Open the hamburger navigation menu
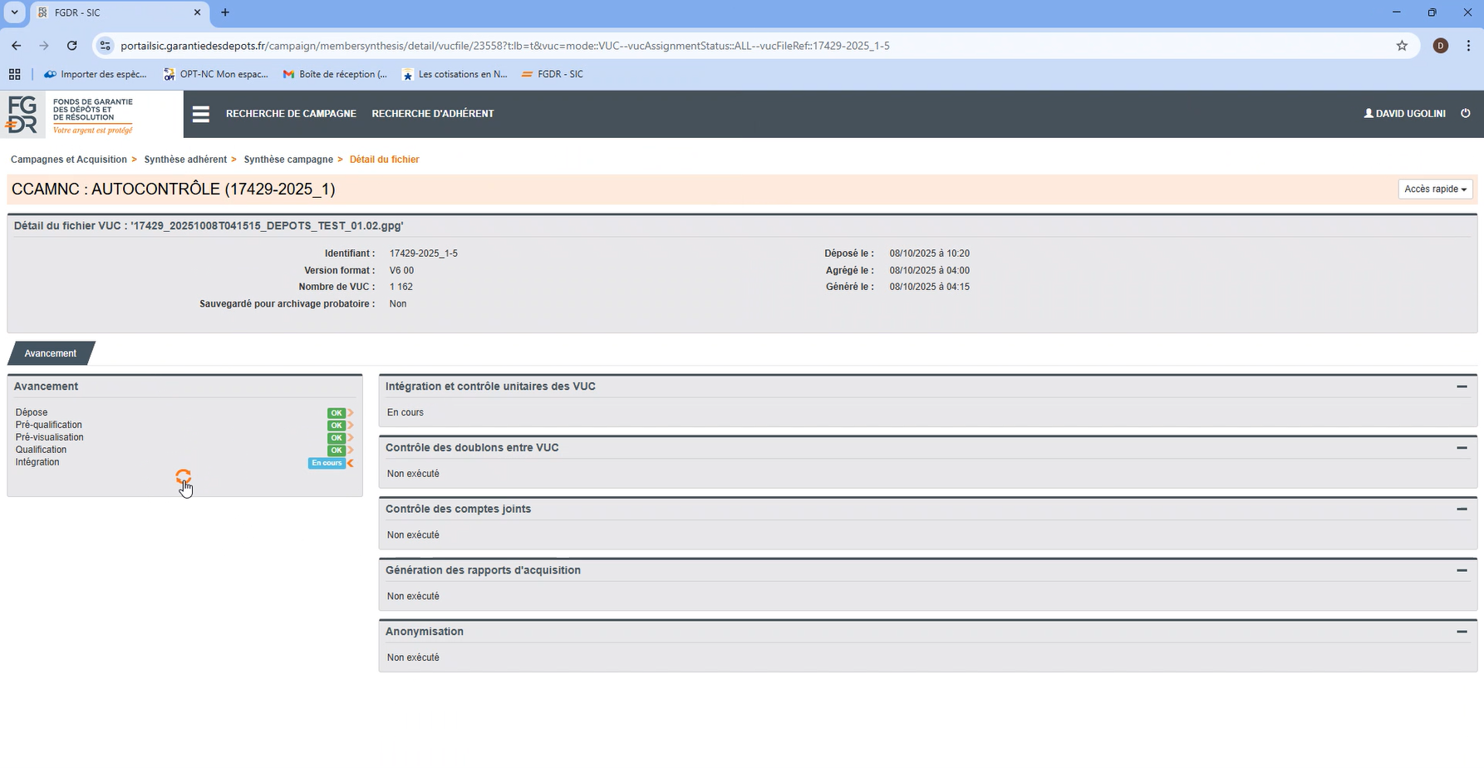1484x768 pixels. [201, 114]
